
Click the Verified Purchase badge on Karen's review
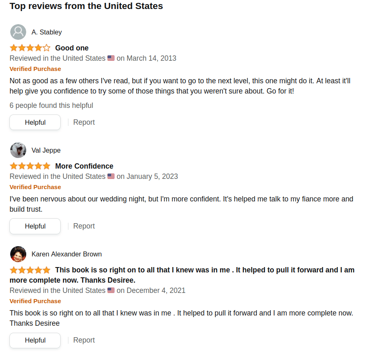35,301
